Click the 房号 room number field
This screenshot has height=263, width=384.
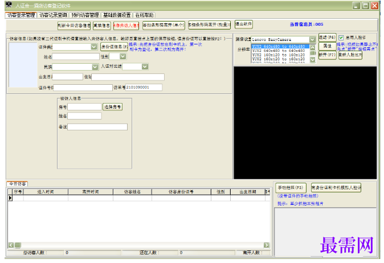[84, 107]
